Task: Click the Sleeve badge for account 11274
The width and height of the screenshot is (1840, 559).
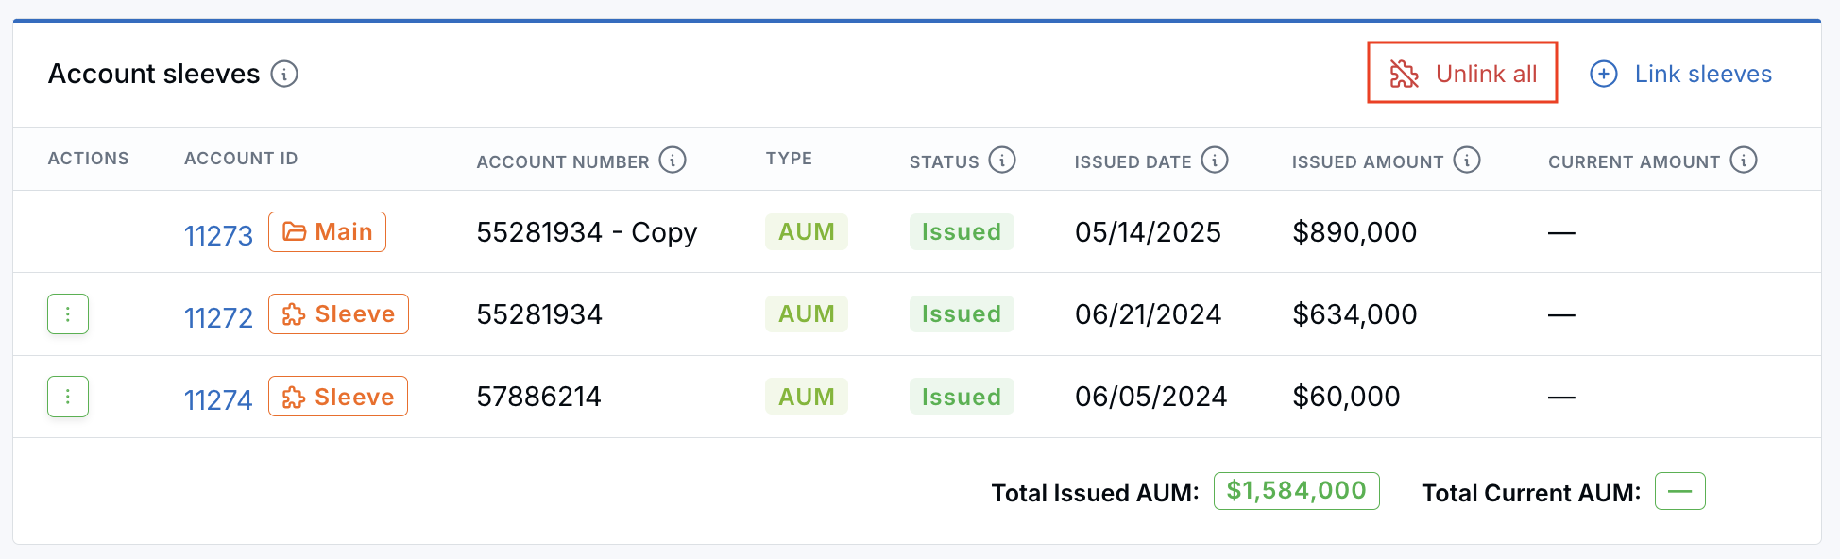Action: click(338, 397)
